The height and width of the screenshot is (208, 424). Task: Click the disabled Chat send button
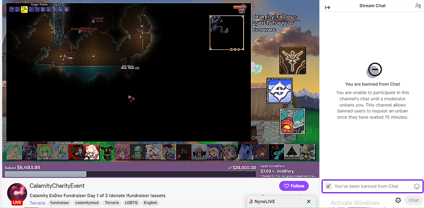pyautogui.click(x=414, y=200)
